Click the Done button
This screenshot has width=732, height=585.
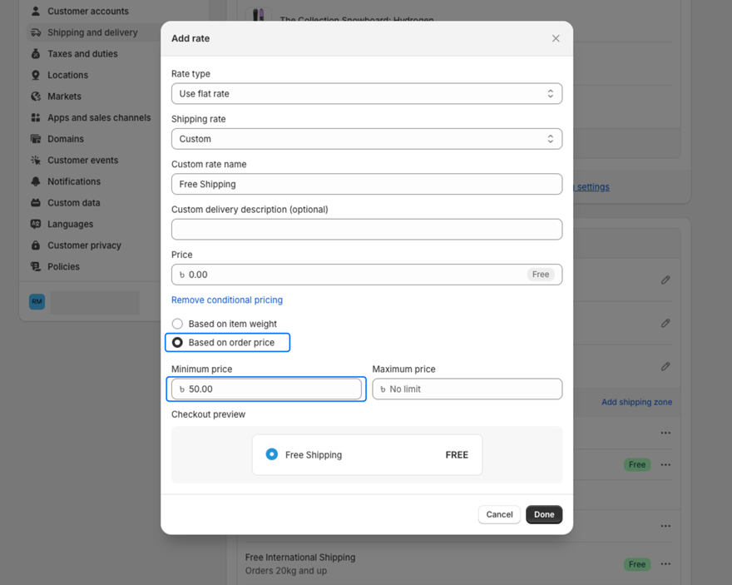point(544,514)
